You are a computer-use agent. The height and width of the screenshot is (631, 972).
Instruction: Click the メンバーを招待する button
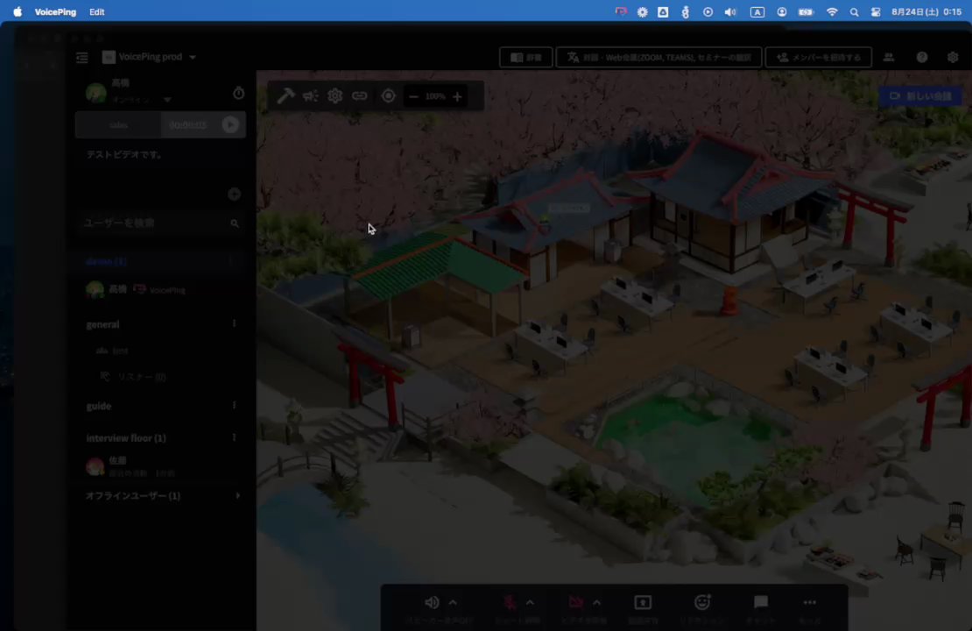click(x=818, y=58)
